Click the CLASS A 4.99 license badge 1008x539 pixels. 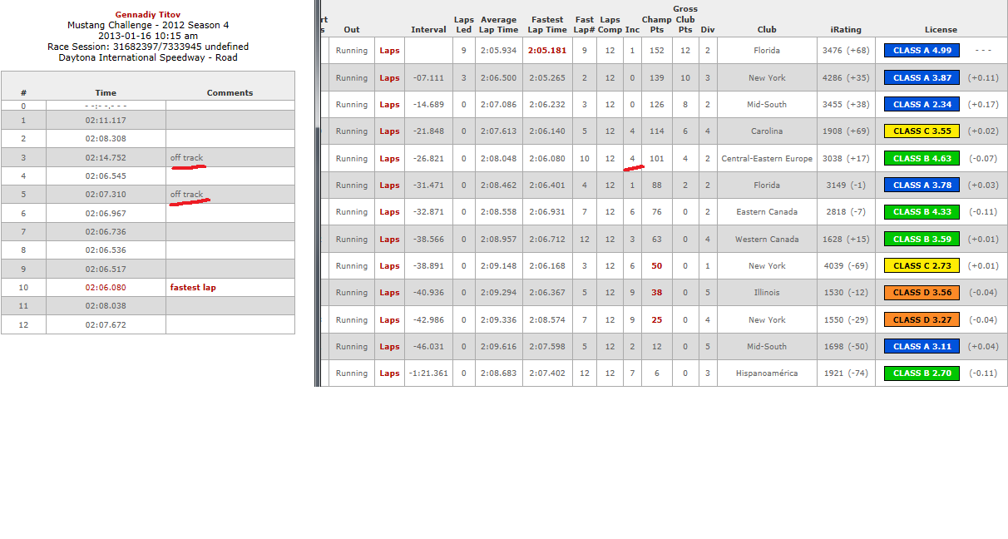pos(922,51)
